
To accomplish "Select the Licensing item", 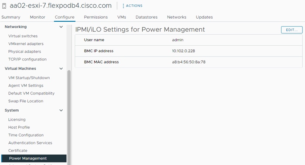I will tap(17, 119).
